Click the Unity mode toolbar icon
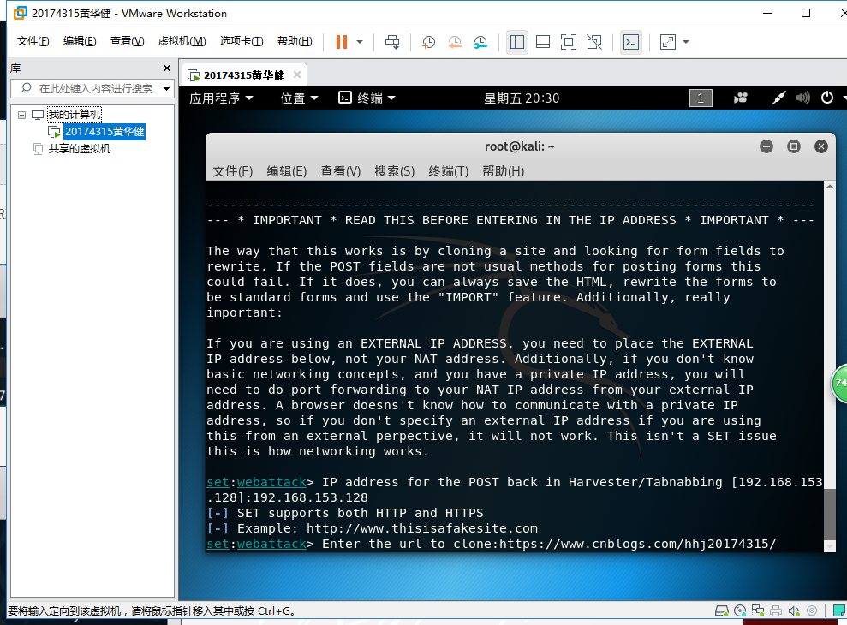847x625 pixels. pos(594,42)
